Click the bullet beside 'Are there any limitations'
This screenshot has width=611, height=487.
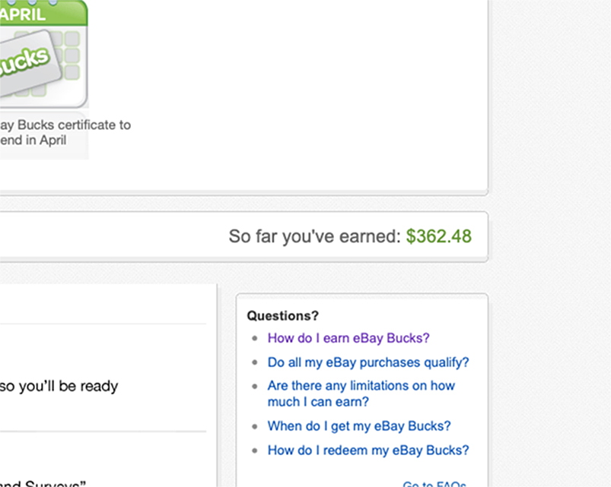pos(255,386)
